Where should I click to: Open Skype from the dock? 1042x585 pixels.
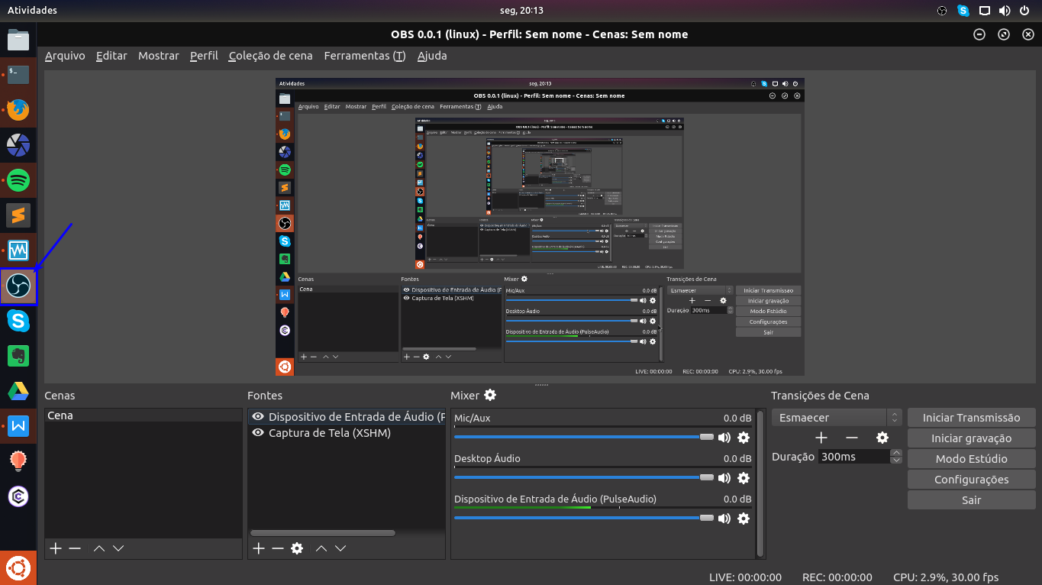tap(18, 322)
